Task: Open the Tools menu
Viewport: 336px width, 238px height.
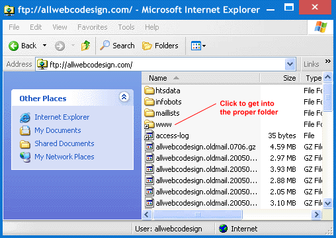Action: pos(126,27)
